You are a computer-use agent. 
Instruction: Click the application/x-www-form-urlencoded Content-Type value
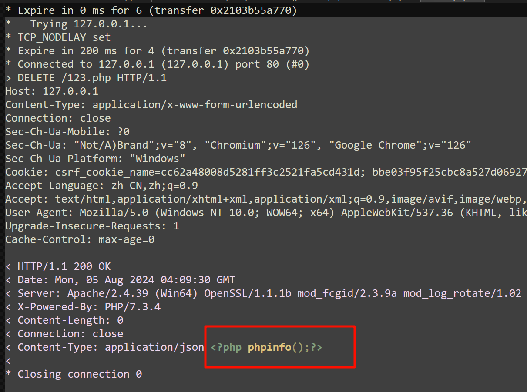[x=195, y=105]
